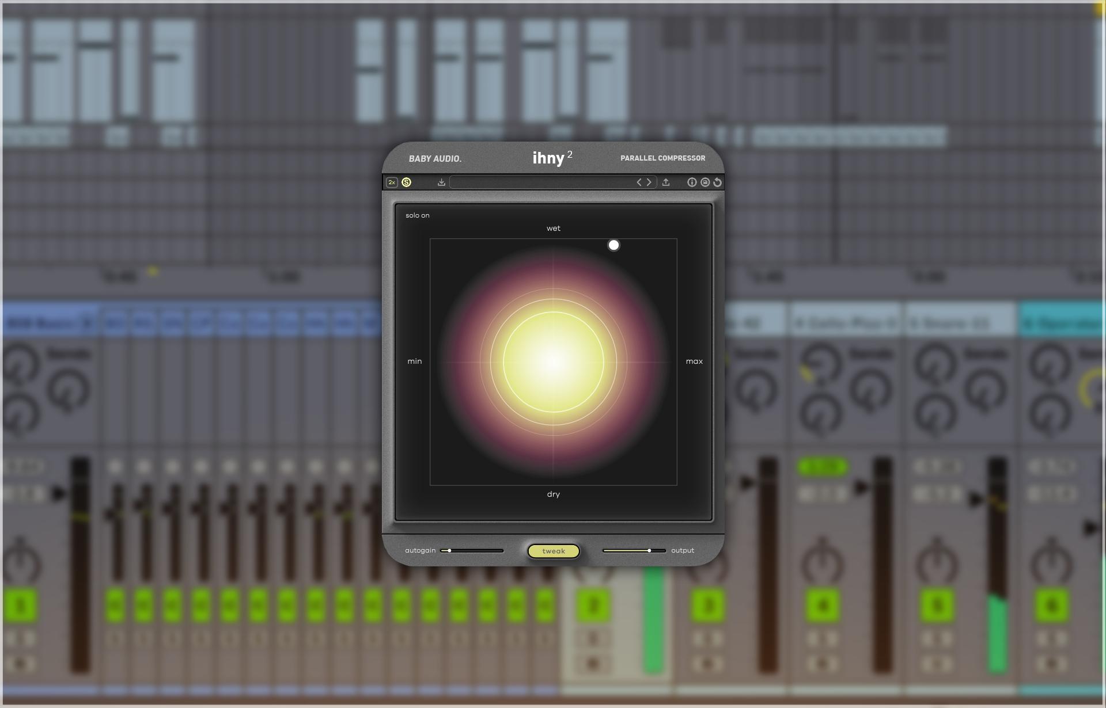Click the white XY pad handle
This screenshot has height=708, width=1106.
pos(613,245)
